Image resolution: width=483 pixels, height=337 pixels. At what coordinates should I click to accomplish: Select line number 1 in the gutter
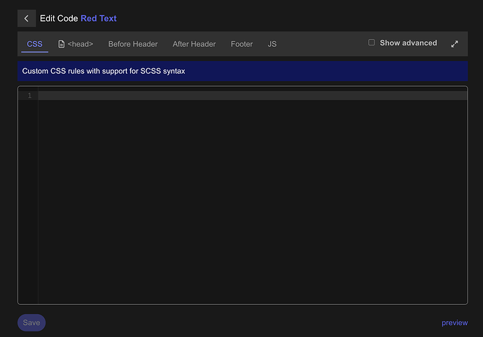[x=29, y=95]
